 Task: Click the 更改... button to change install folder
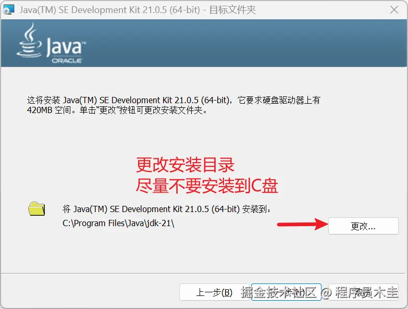click(x=363, y=226)
